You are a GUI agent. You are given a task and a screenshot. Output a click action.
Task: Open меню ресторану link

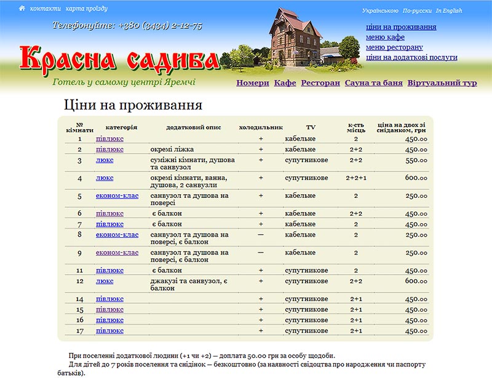[x=394, y=47]
